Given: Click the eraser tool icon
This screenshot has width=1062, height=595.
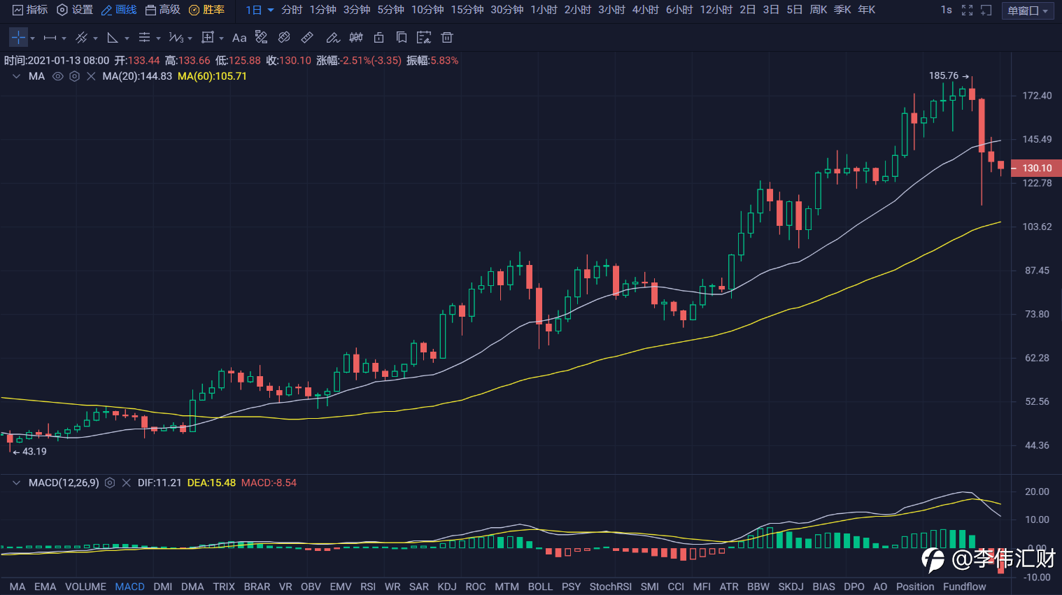Looking at the screenshot, I should (x=284, y=38).
